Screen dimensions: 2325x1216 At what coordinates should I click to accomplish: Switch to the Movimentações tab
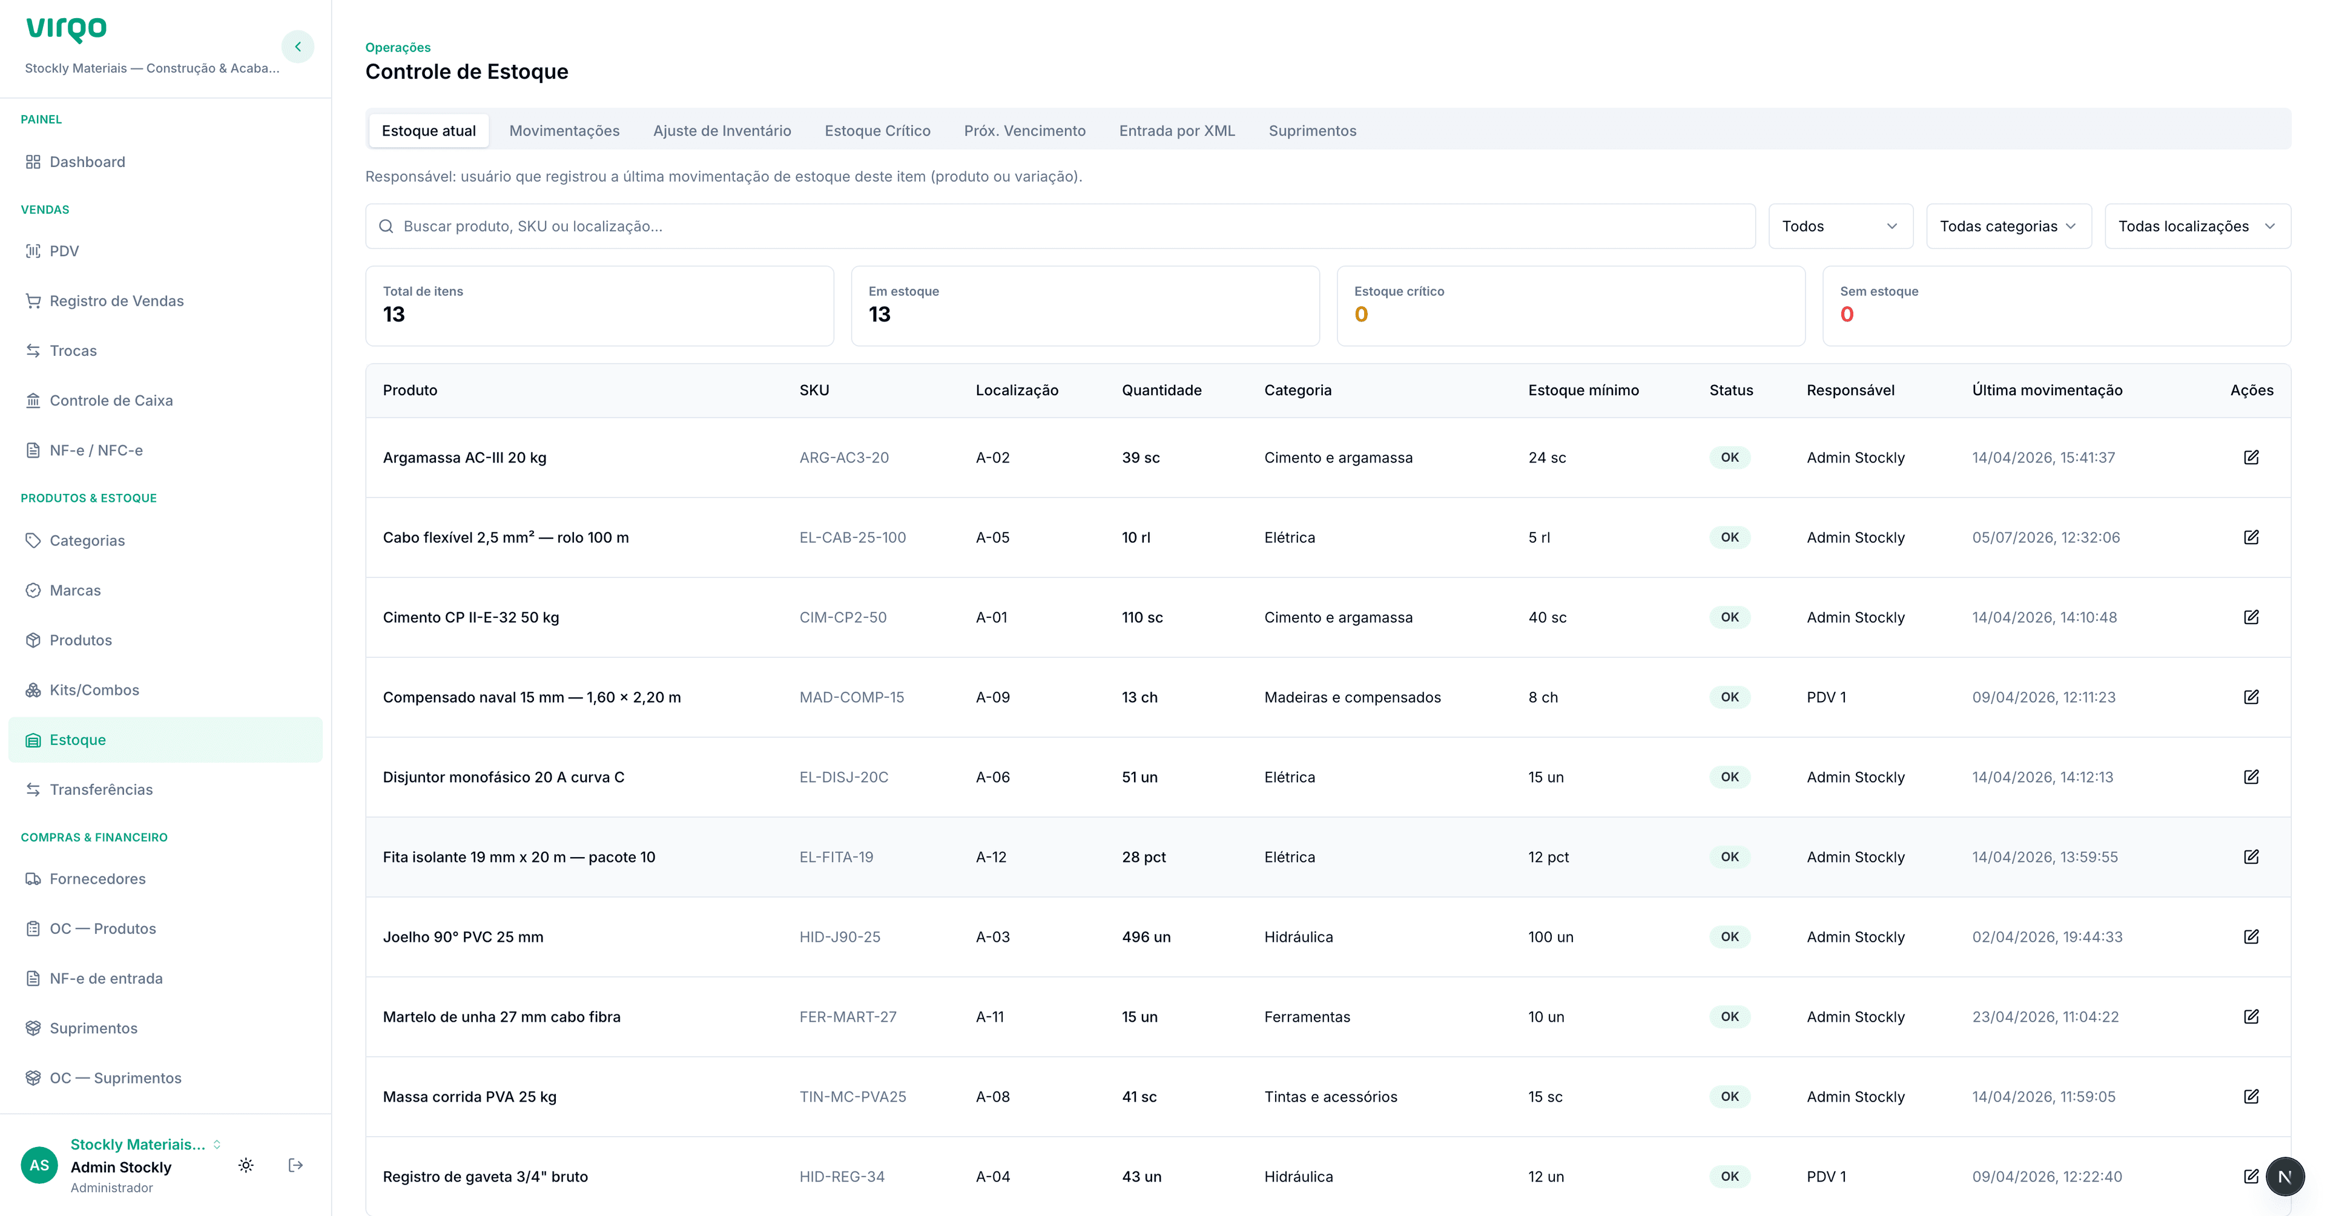pos(564,131)
